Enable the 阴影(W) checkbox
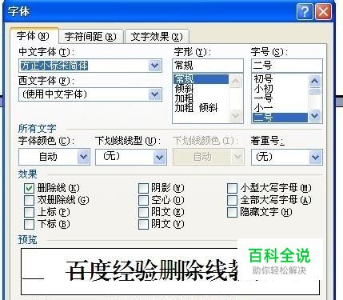Viewport: 343px width, 300px height. tap(143, 188)
